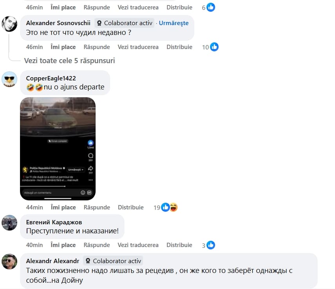Screen dimensions: 335x289
Task: Open the 19 reactions like and haha icons
Action: [x=169, y=207]
